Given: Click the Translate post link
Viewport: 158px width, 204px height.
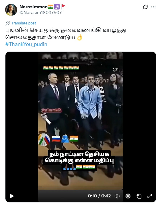Looking at the screenshot, I should click(24, 23).
